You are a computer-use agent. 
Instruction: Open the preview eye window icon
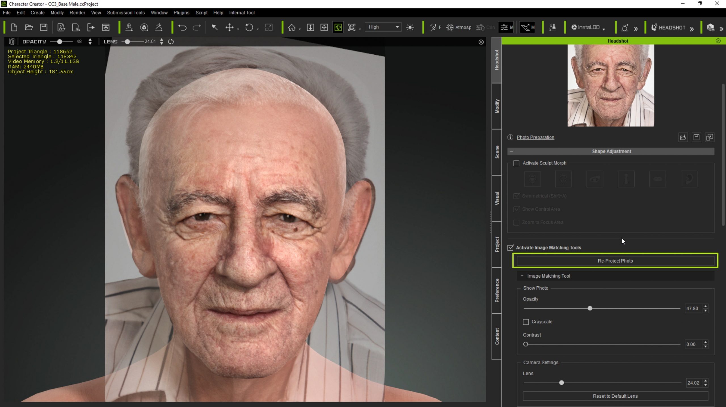(106, 27)
